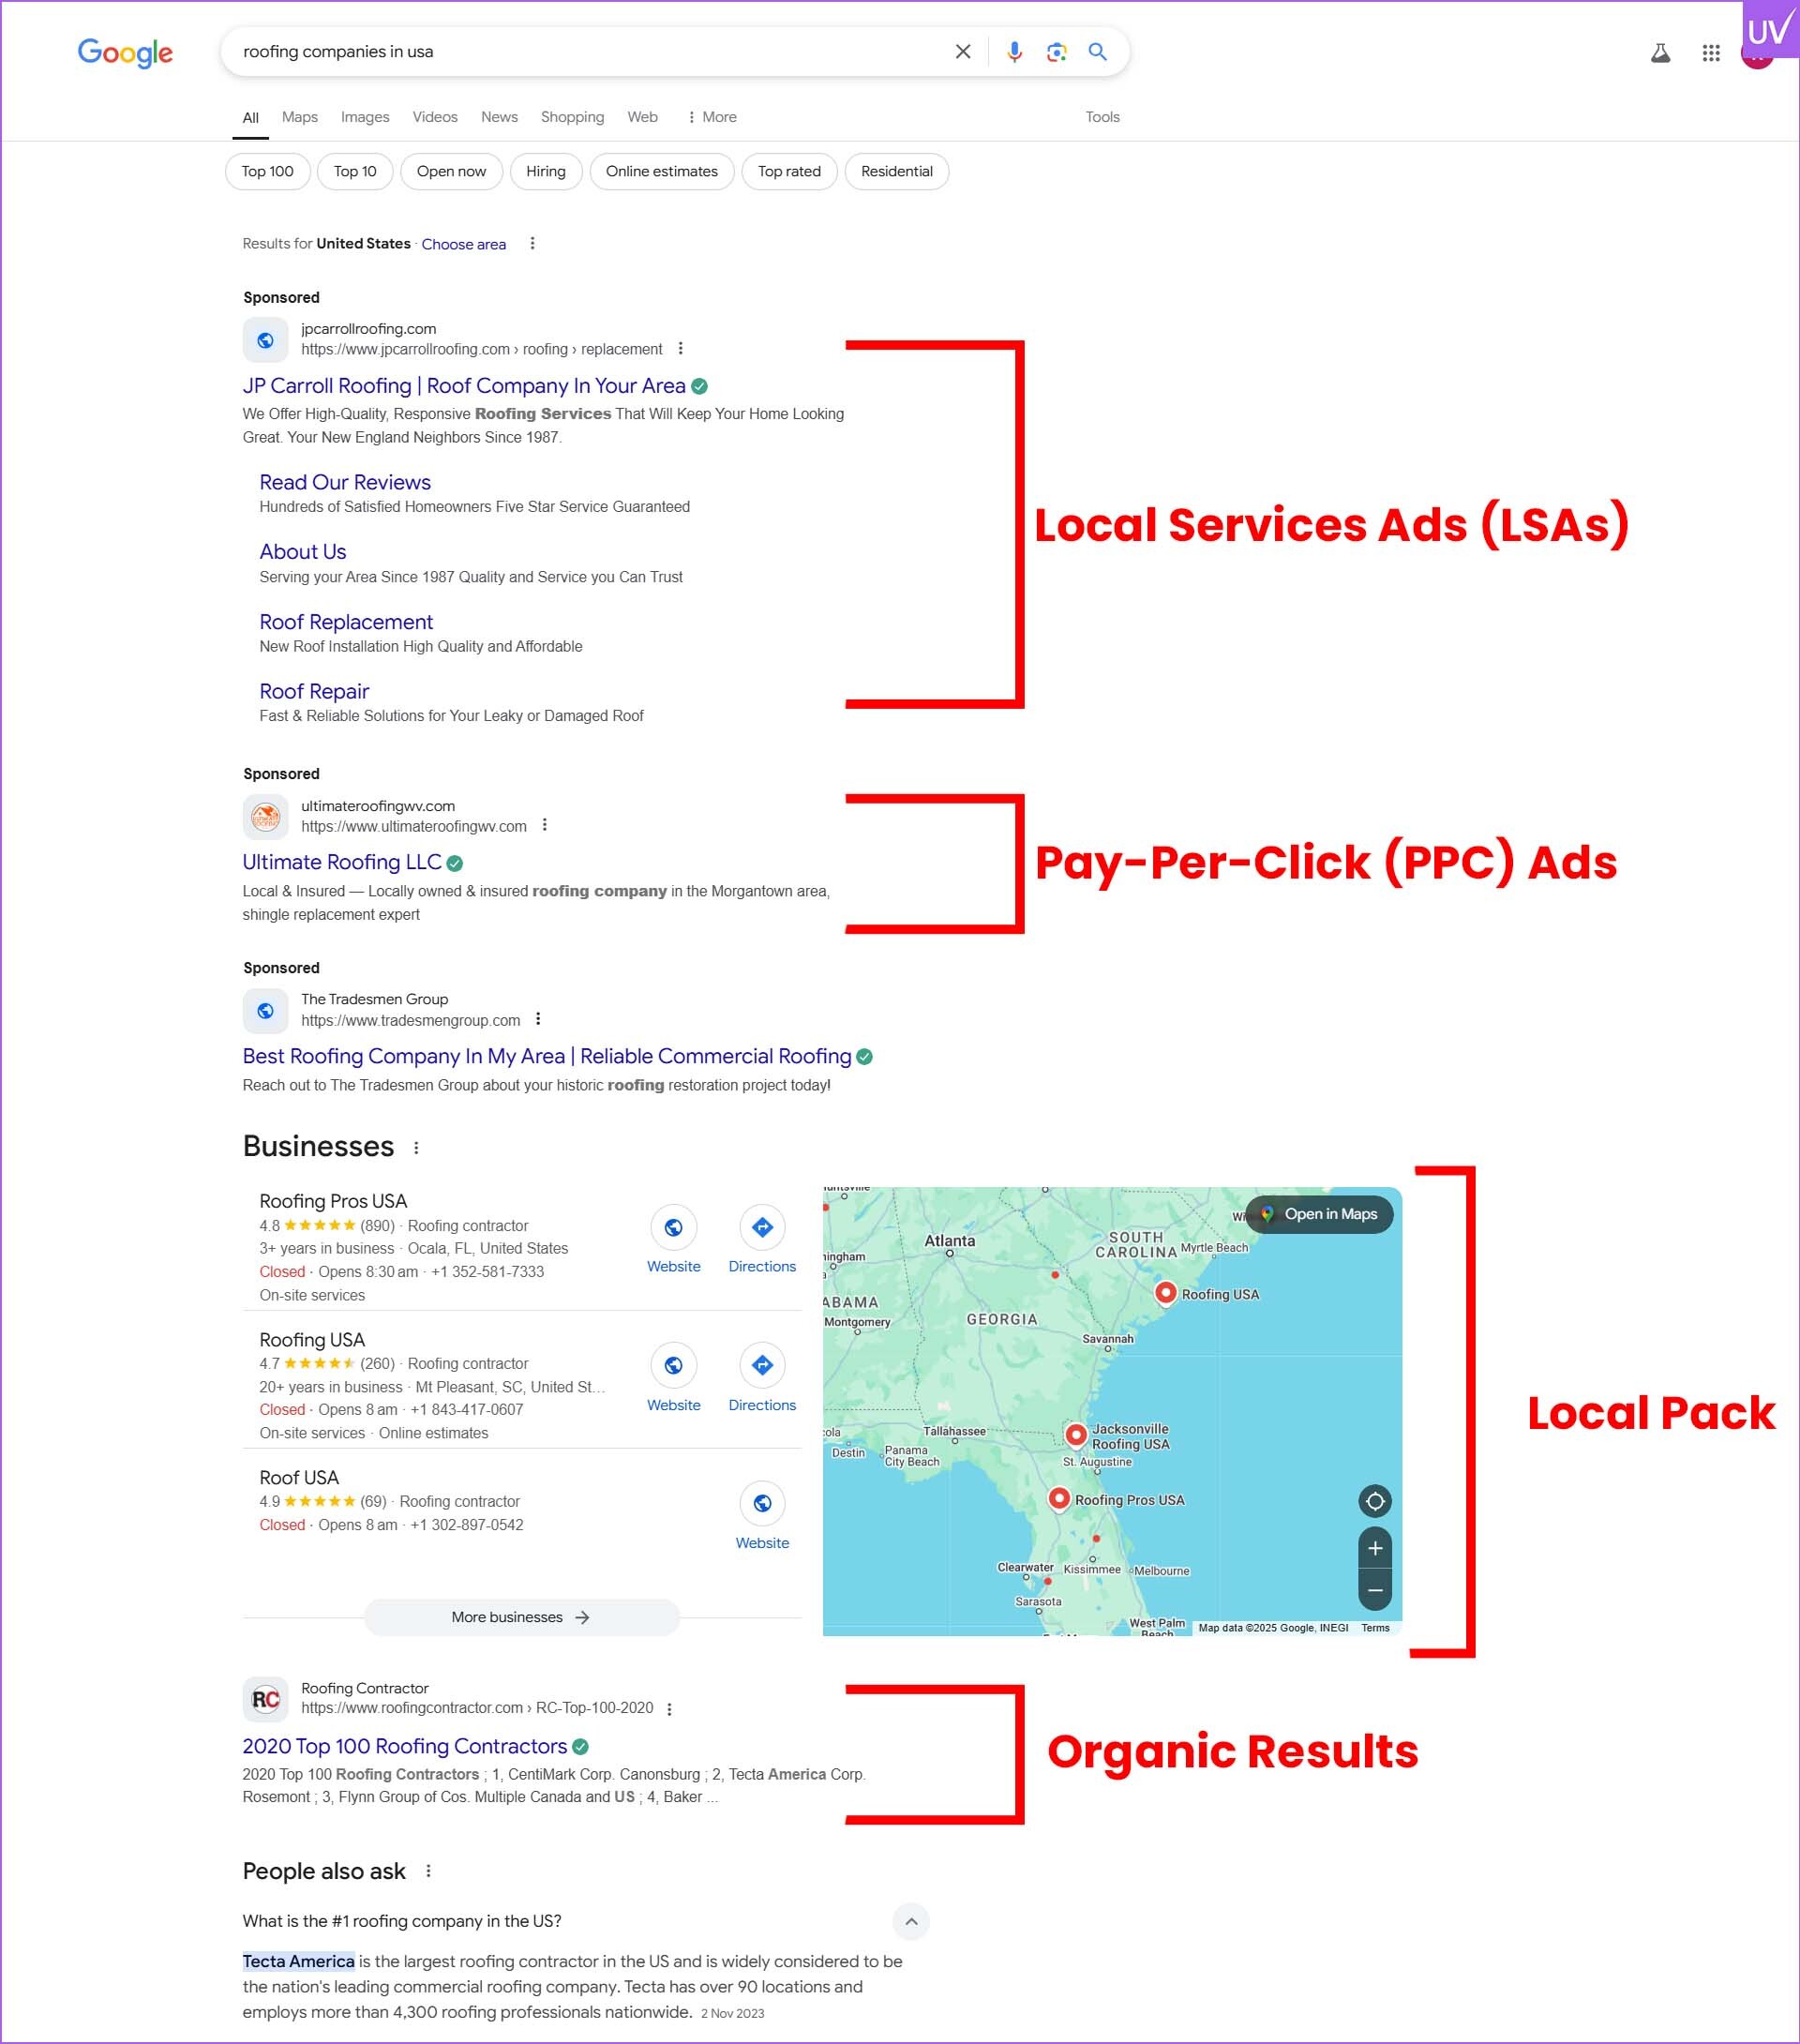Open the About Us sitelink

coord(303,552)
